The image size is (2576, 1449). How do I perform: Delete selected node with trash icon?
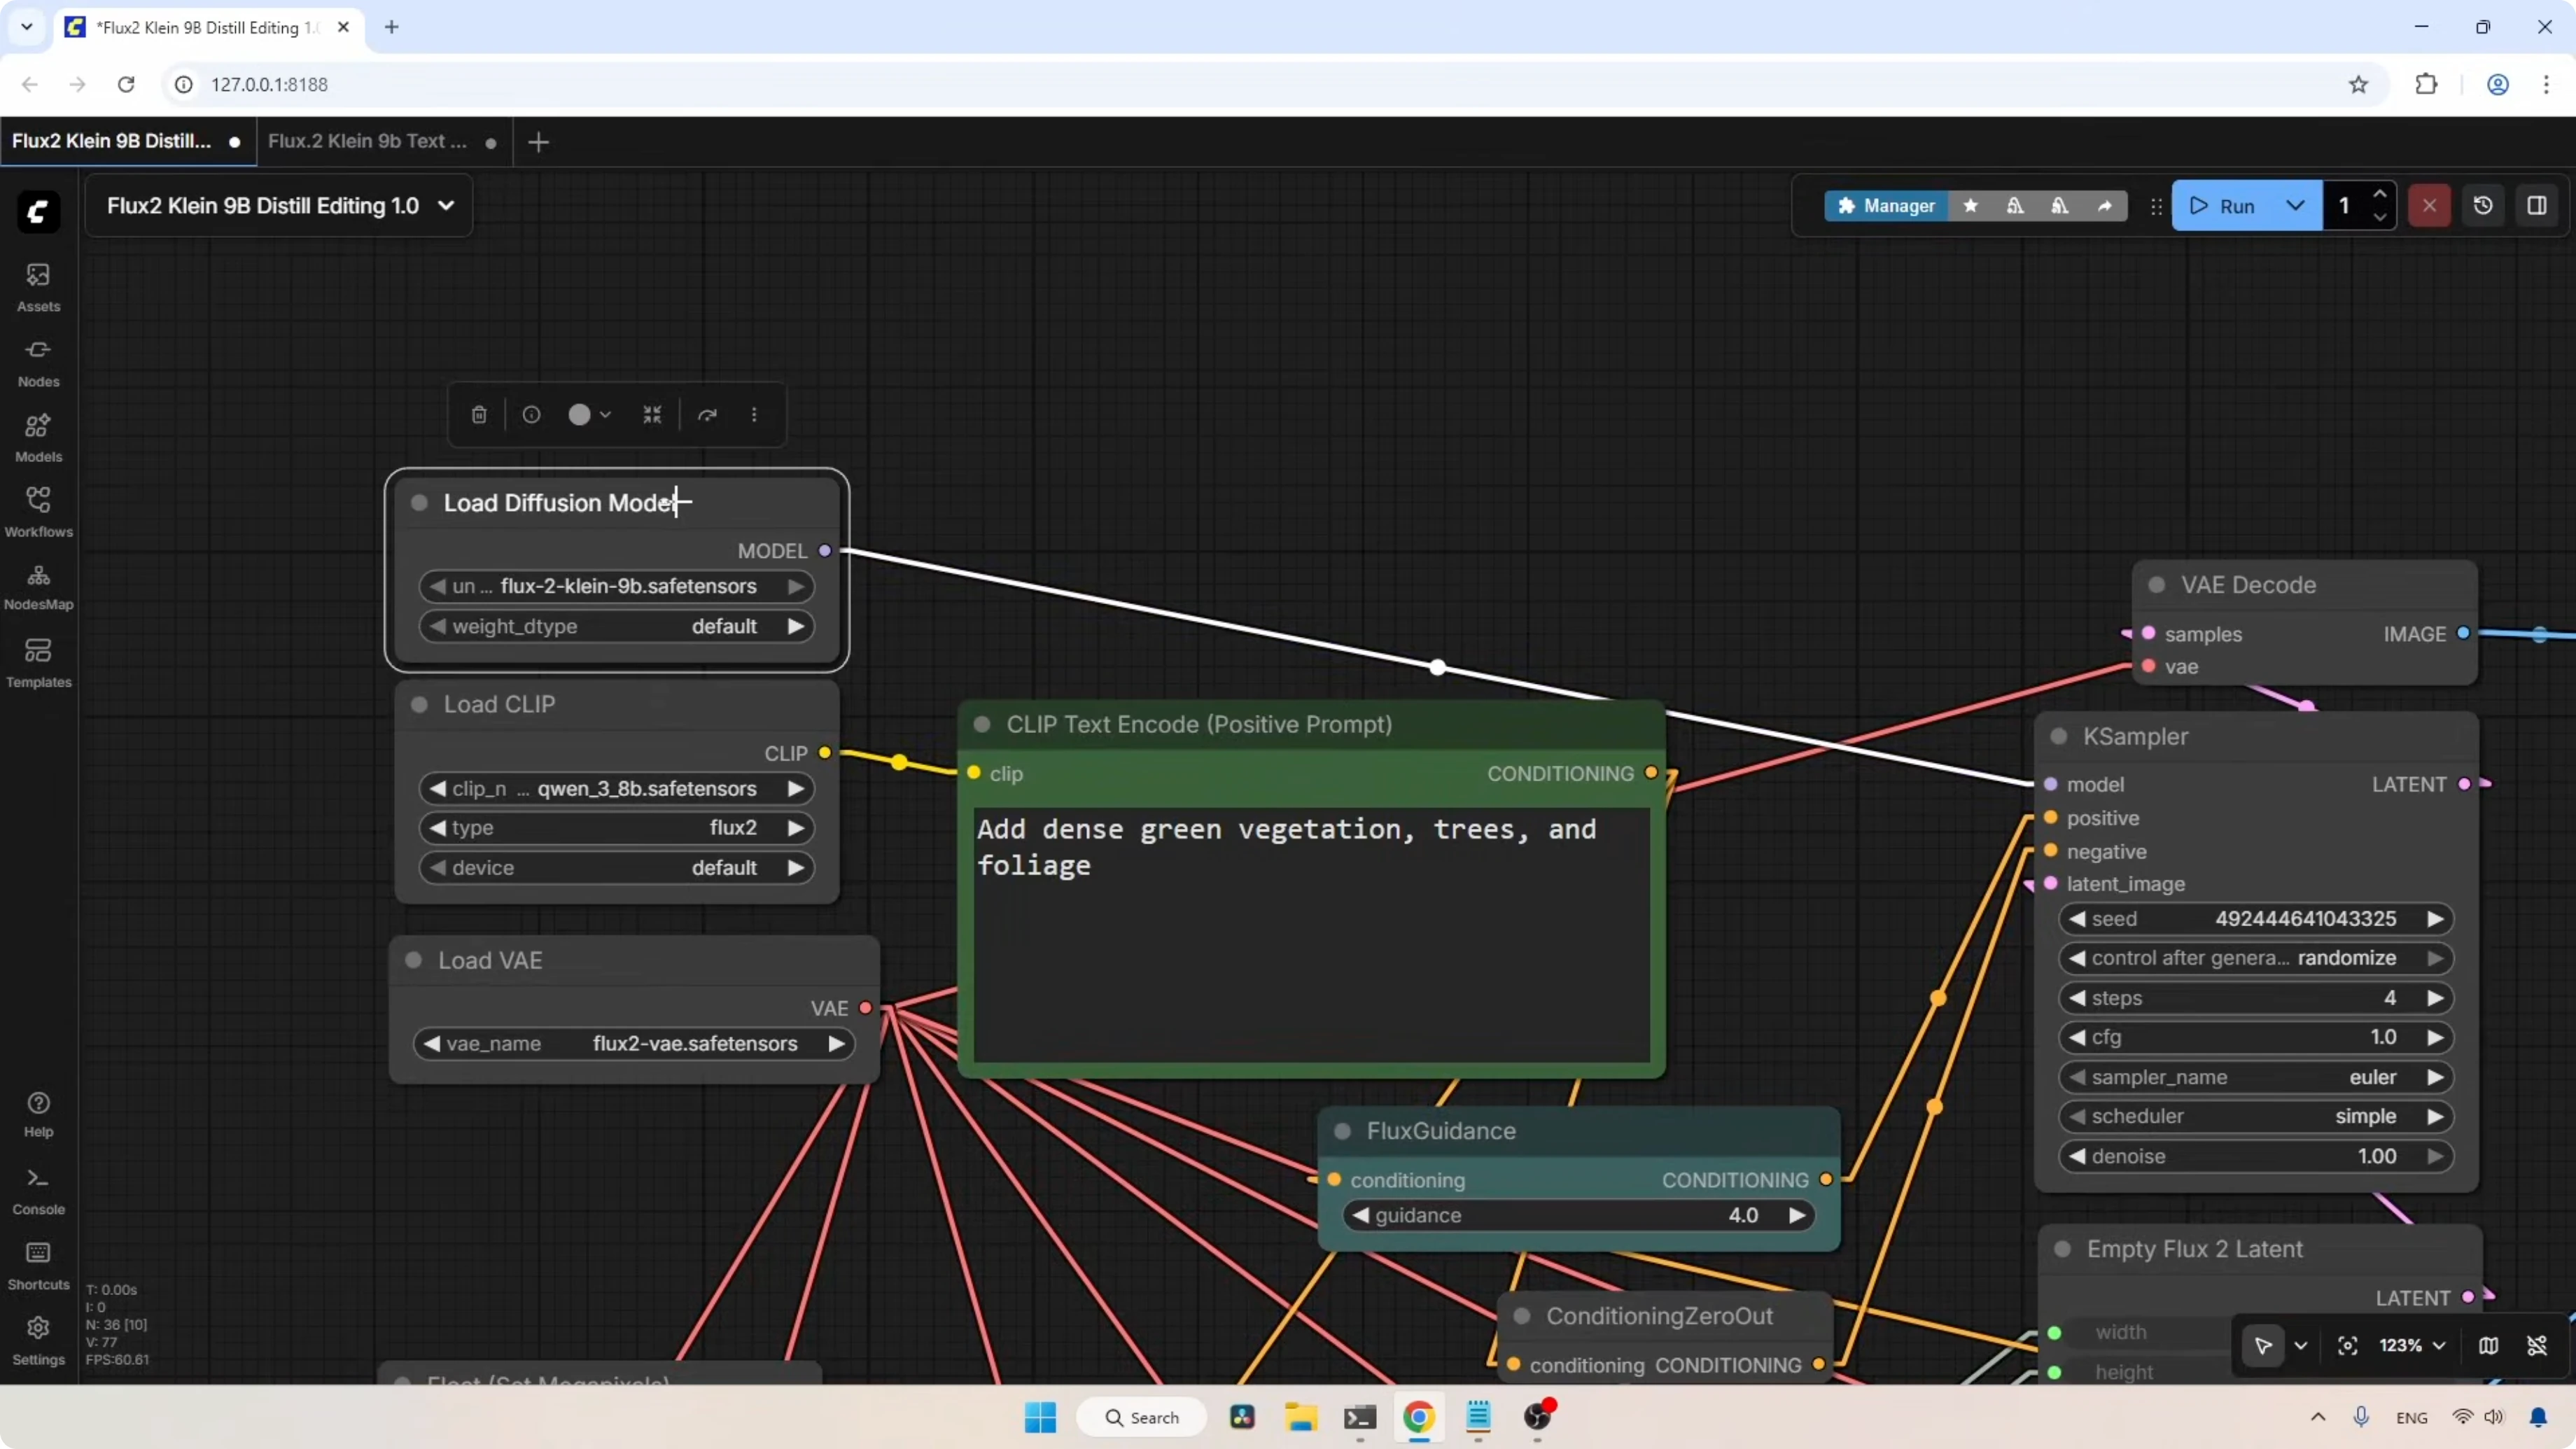tap(479, 415)
